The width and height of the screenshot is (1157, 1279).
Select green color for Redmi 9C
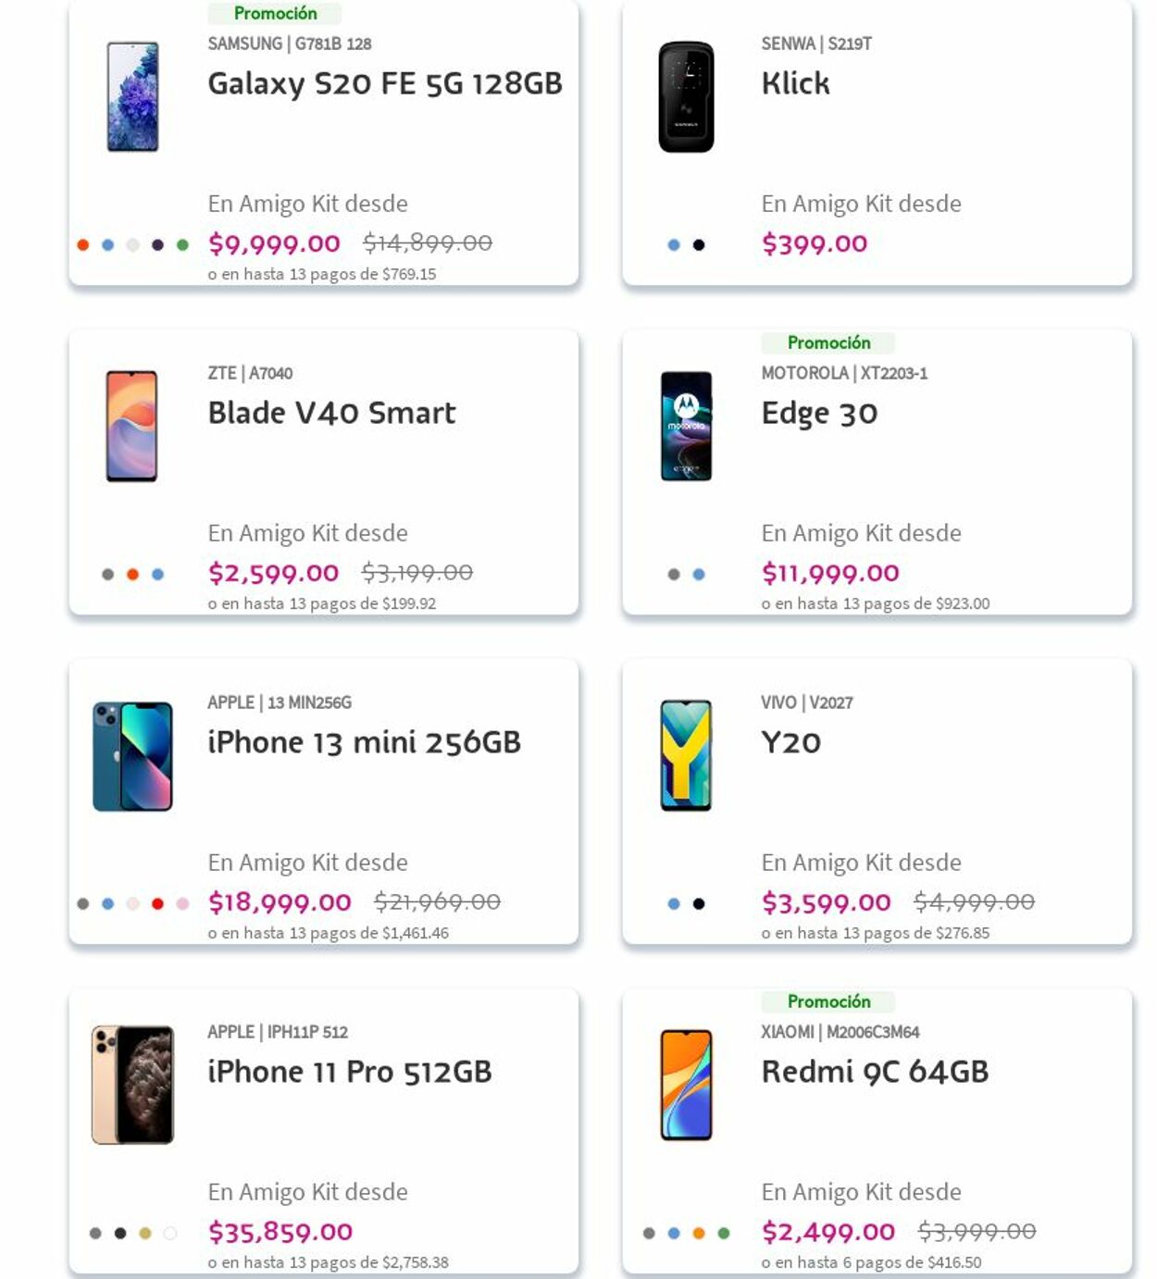(724, 1234)
